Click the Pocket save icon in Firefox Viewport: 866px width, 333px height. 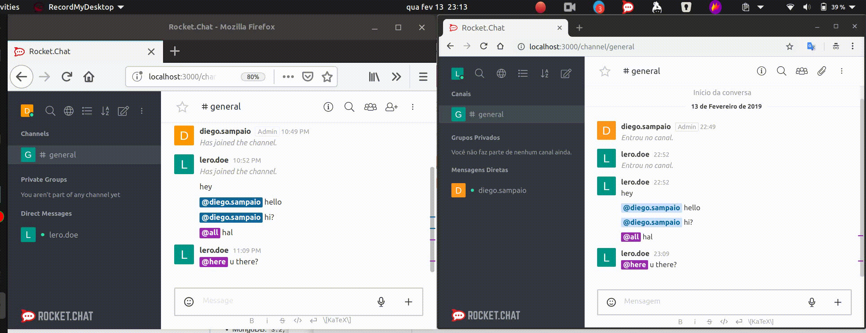[307, 77]
